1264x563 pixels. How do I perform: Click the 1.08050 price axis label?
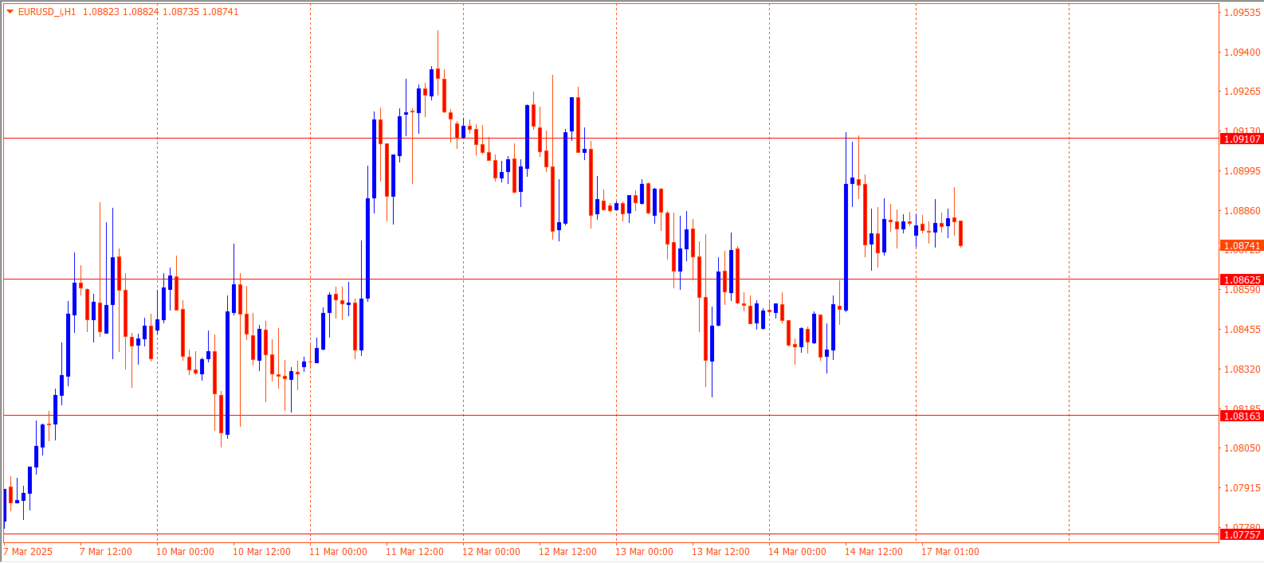point(1242,448)
